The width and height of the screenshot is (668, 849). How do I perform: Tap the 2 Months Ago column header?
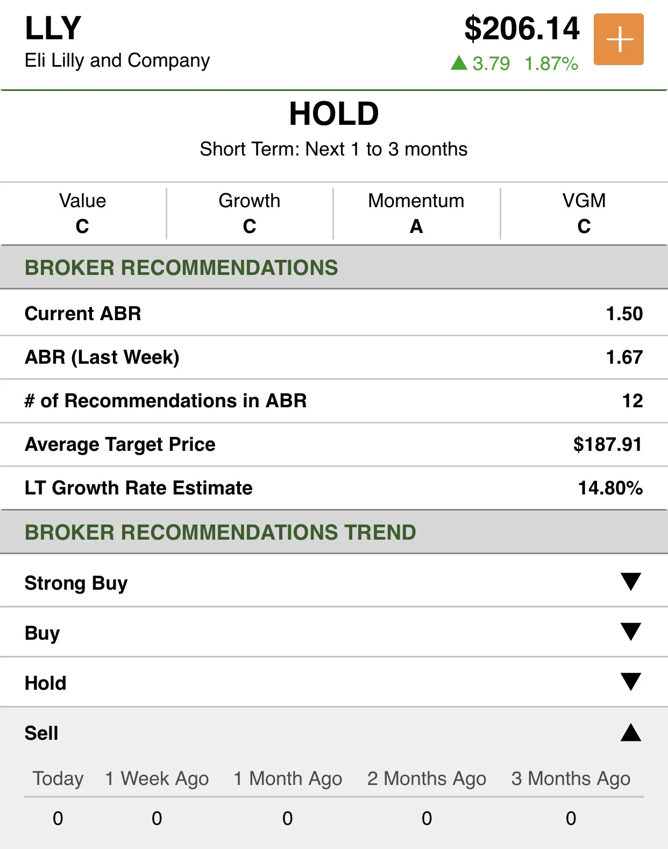(427, 779)
